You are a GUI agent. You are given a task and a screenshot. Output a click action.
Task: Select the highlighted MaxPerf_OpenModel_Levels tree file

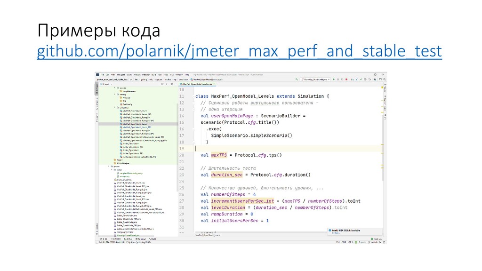[x=134, y=124]
